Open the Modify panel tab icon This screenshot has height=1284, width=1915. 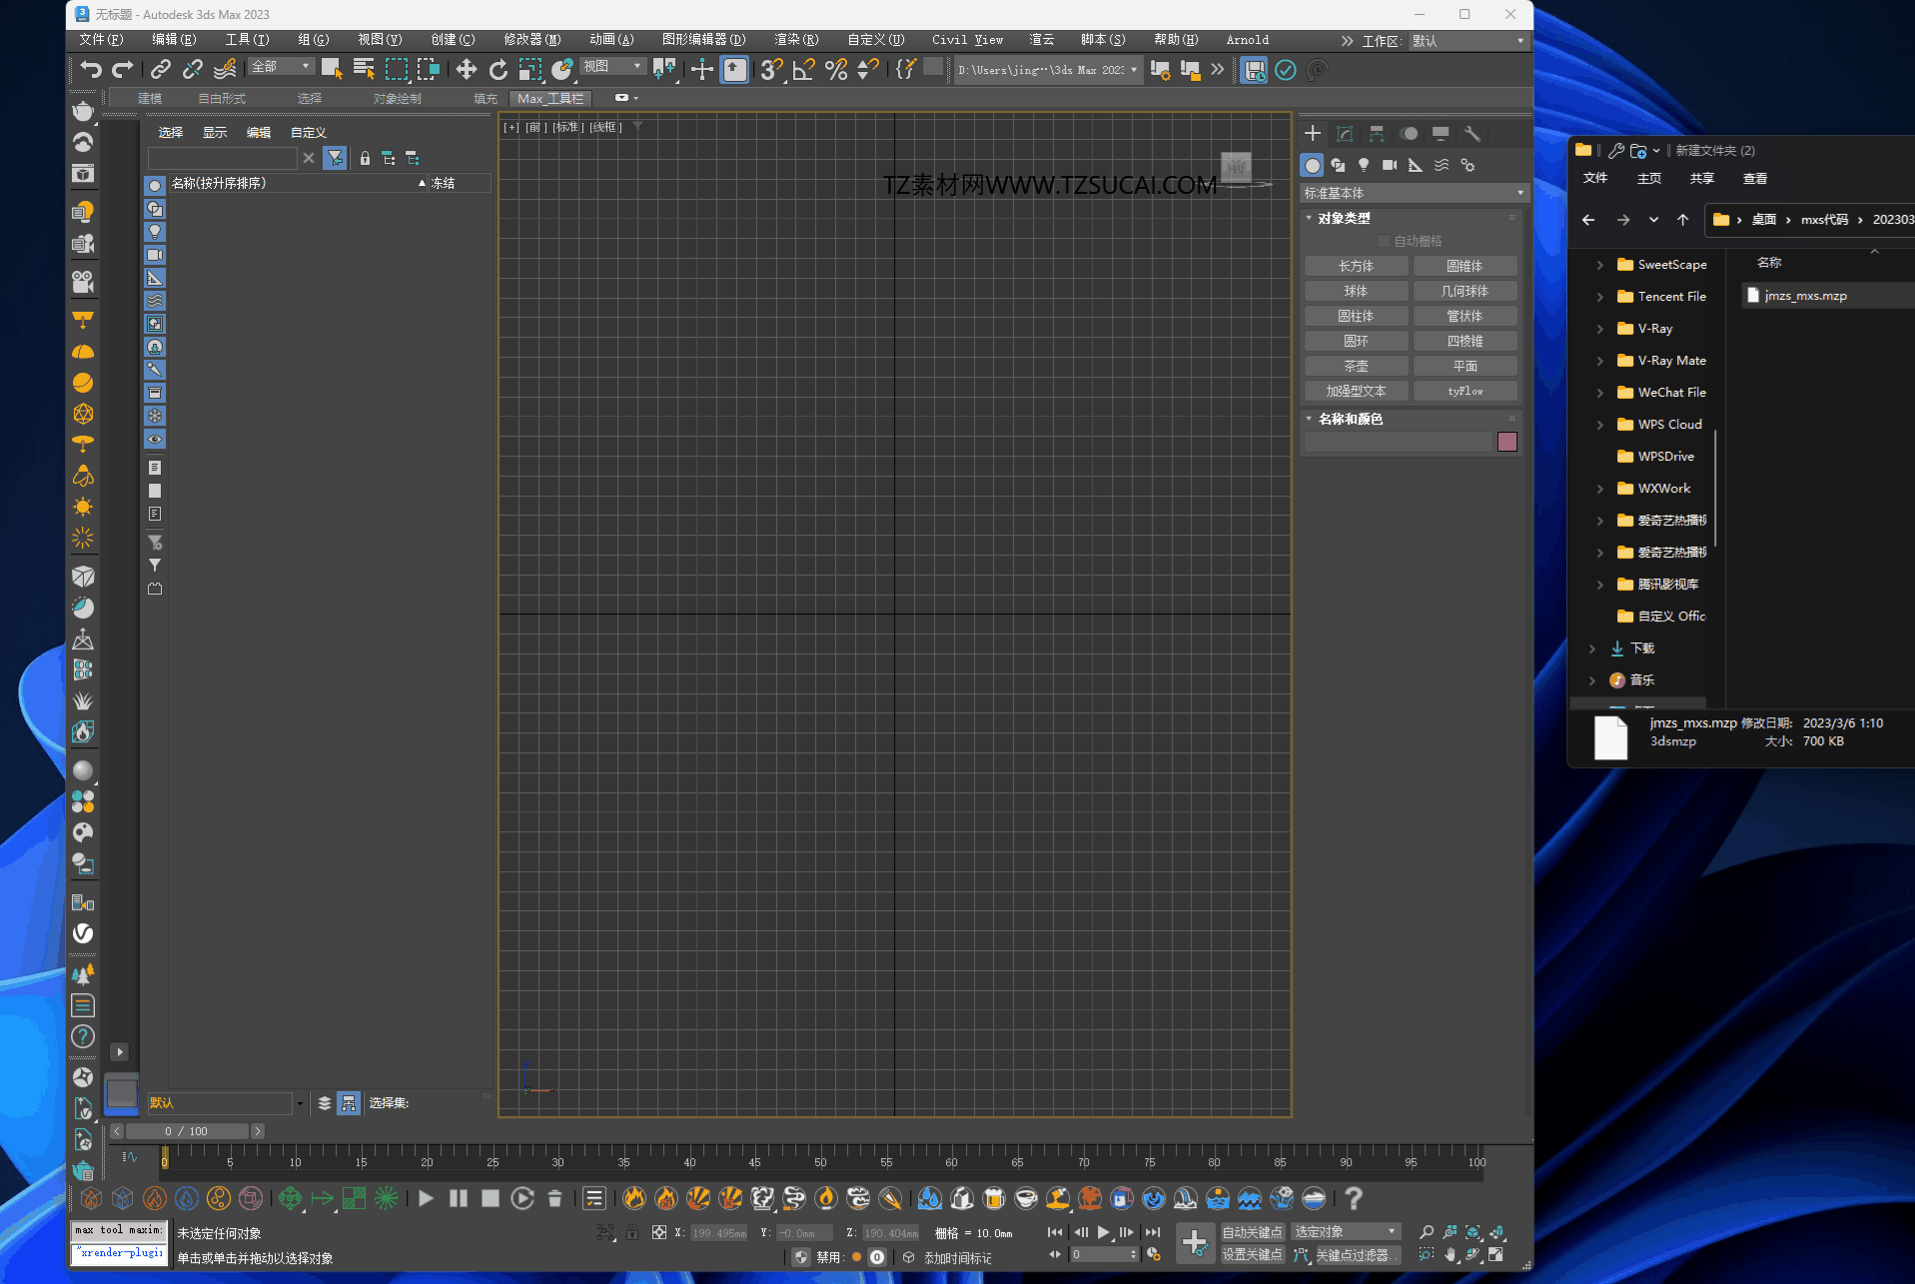pos(1345,133)
